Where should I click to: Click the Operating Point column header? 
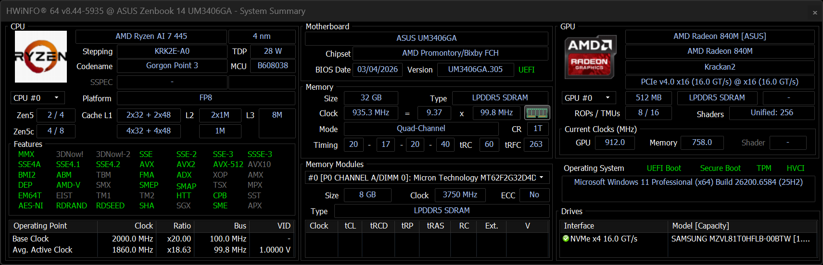(53, 226)
